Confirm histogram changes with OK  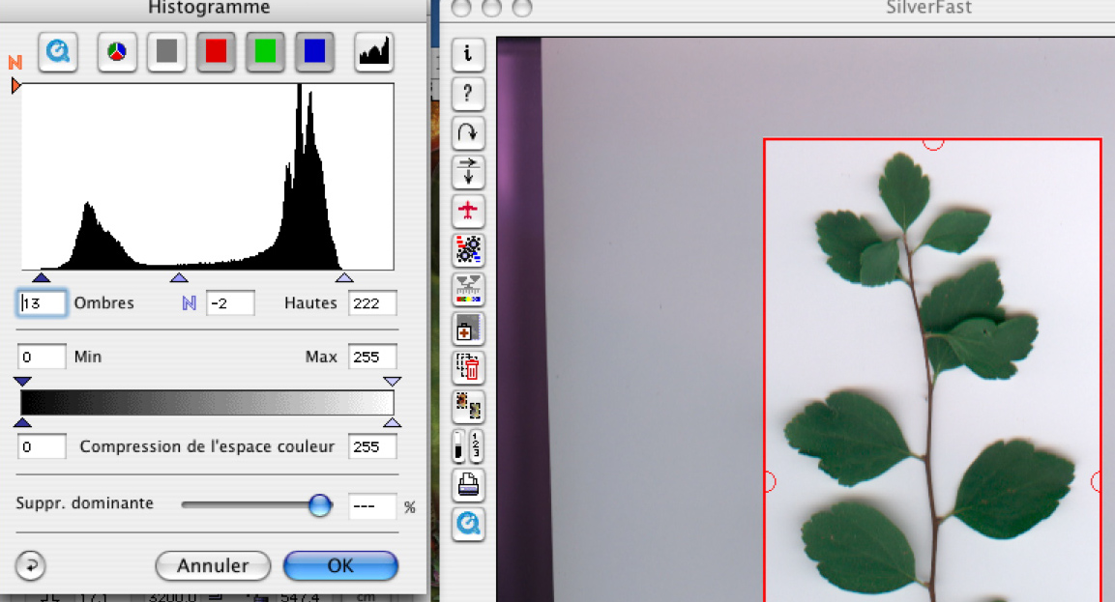340,565
